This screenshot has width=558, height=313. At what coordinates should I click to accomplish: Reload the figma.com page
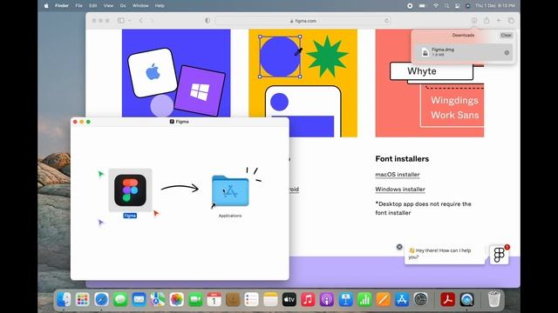pos(386,21)
